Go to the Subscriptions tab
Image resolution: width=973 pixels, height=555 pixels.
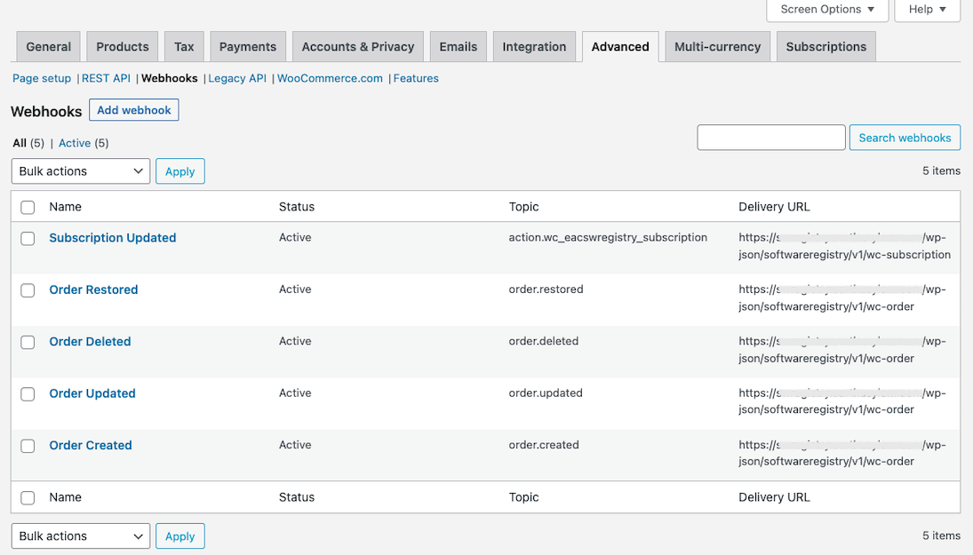pos(825,47)
